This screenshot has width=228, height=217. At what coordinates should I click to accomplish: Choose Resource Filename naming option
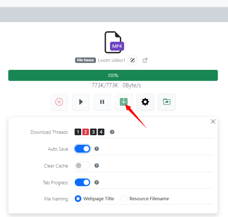pyautogui.click(x=124, y=199)
